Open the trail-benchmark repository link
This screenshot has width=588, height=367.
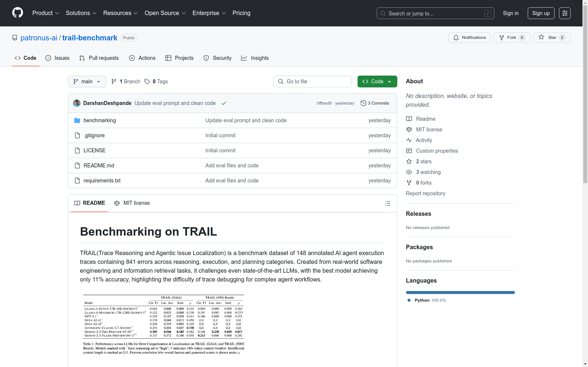coord(90,38)
